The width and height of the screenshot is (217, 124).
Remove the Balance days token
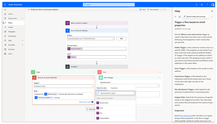coord(57,94)
